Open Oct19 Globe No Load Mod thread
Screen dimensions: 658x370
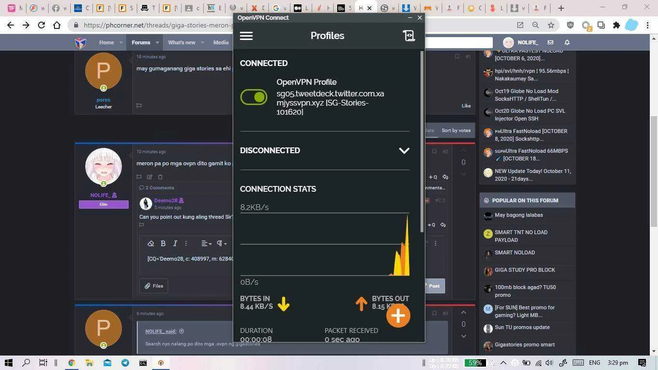(526, 95)
